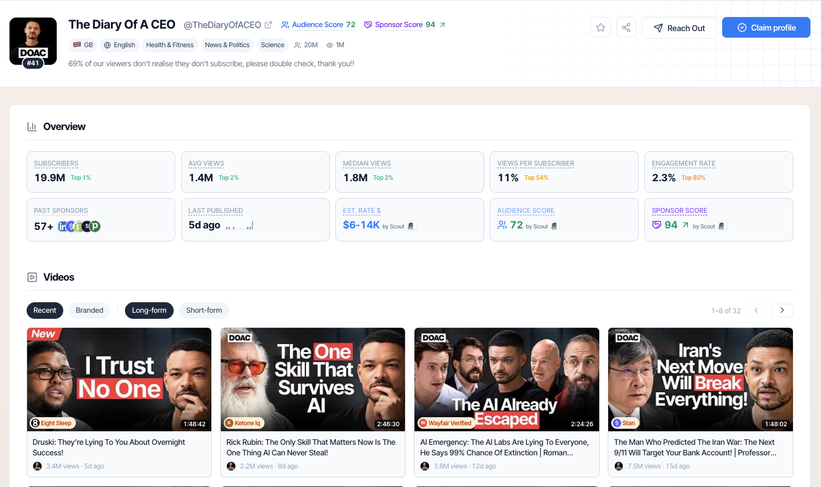Click the #41 rank badge

[x=33, y=63]
